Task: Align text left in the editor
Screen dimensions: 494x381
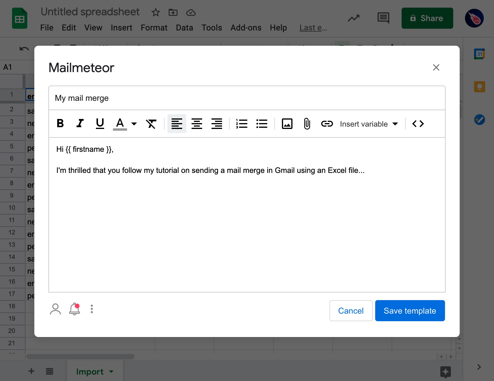Action: pos(177,124)
